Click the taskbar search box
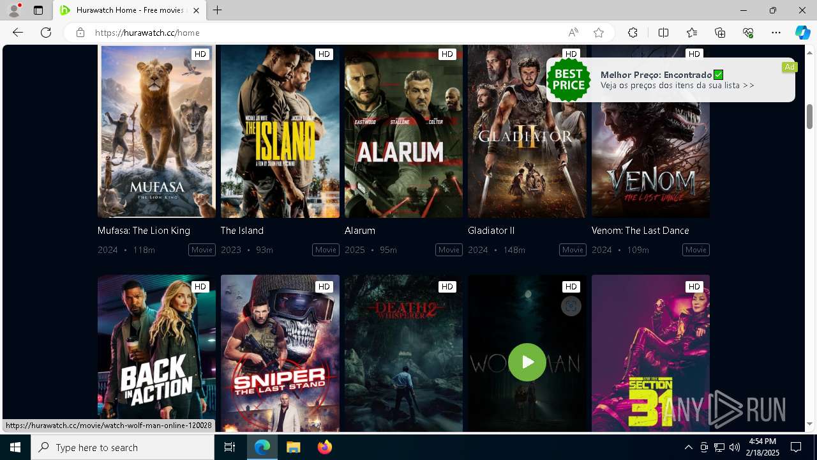Screen dimensions: 817x460 tap(123, 447)
